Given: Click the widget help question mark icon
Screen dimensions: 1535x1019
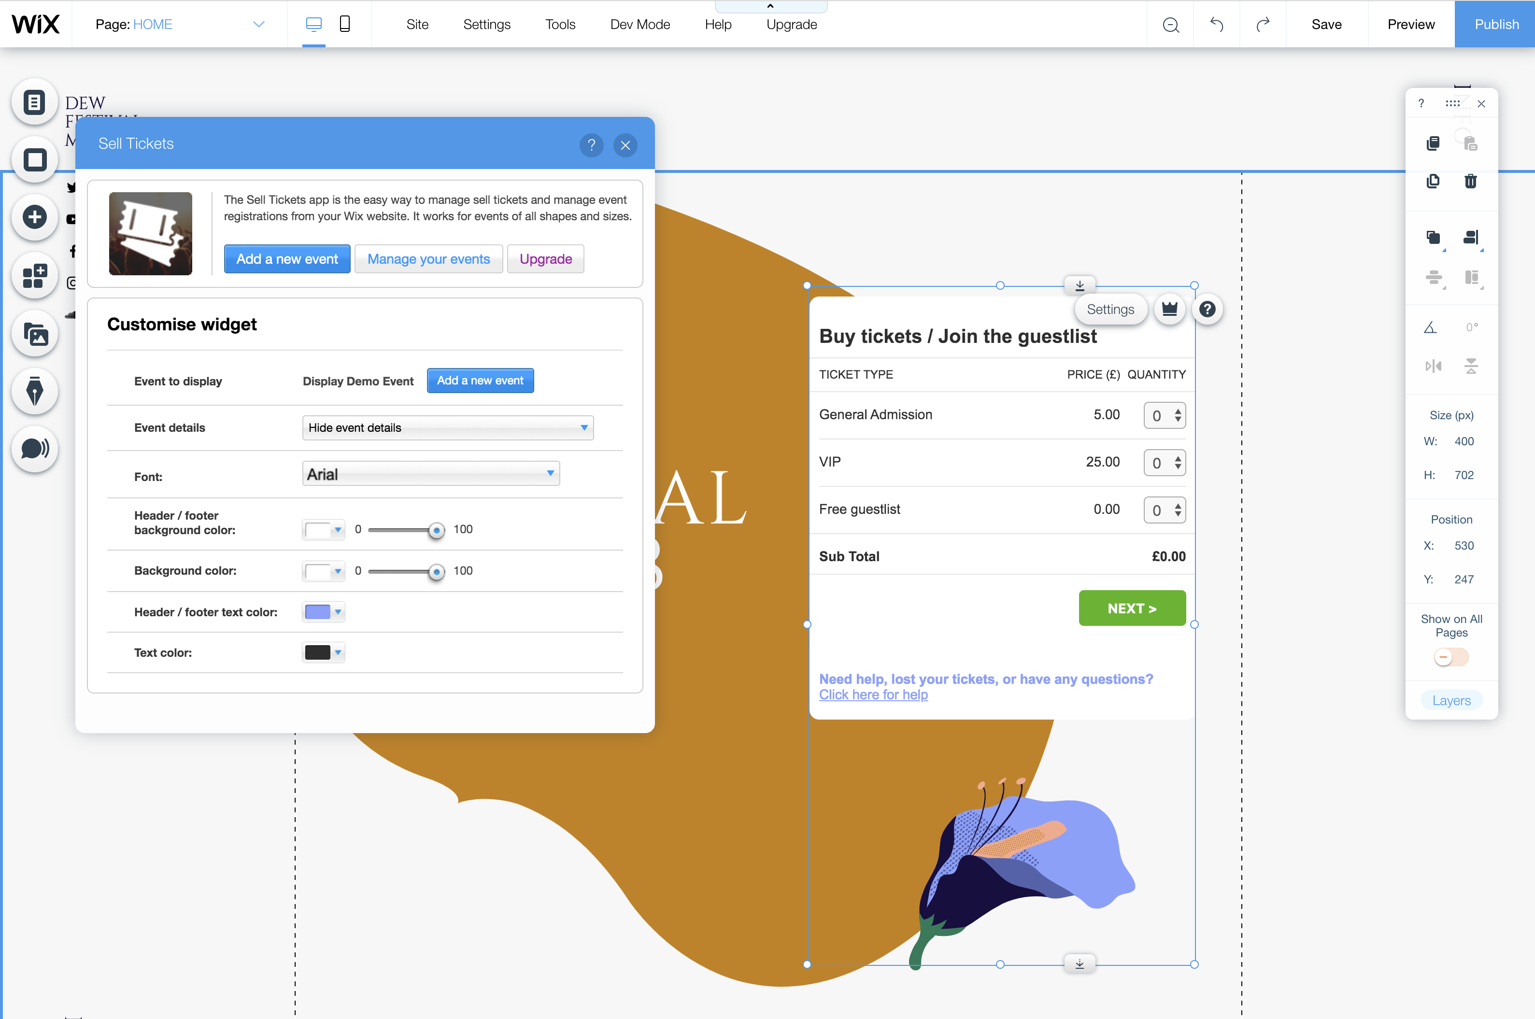Looking at the screenshot, I should click(x=1208, y=310).
